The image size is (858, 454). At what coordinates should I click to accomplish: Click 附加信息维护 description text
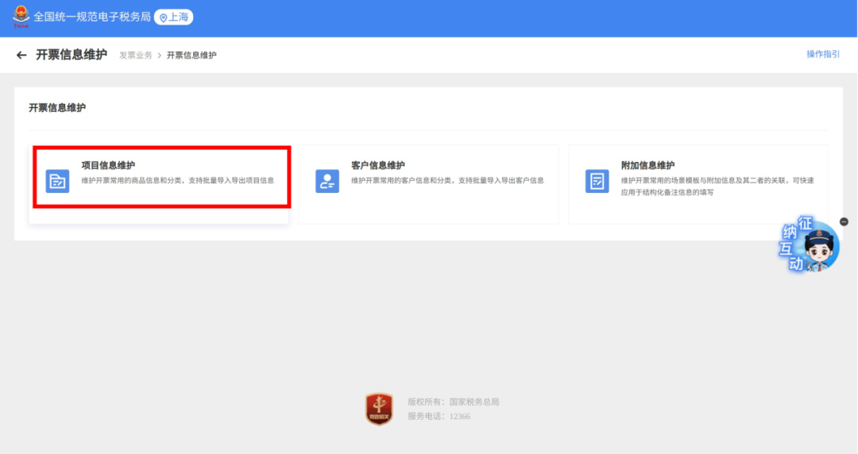[x=717, y=187]
